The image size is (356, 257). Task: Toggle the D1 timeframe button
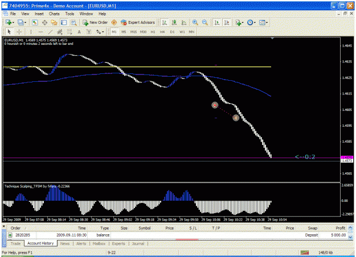tap(172, 32)
